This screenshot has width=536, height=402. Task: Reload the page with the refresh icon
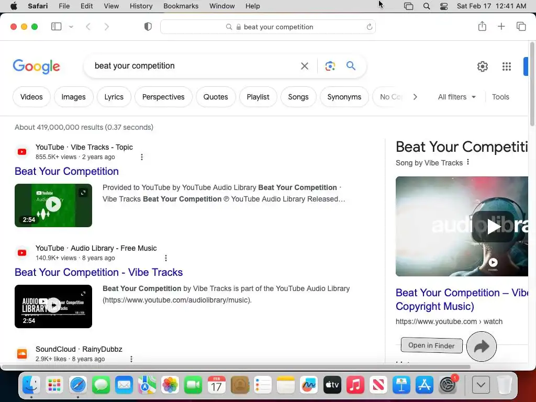pyautogui.click(x=369, y=27)
